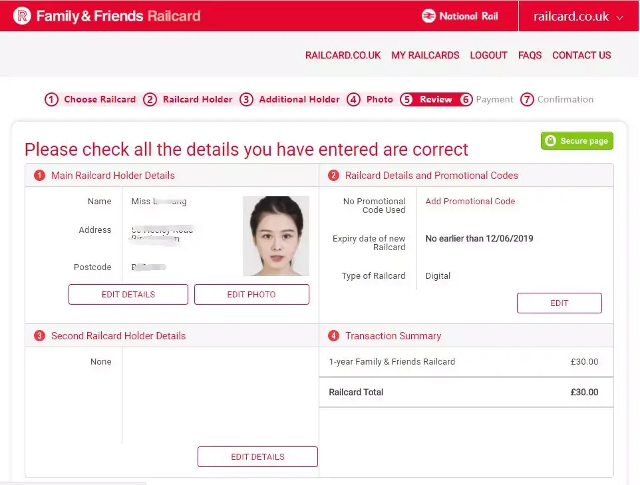Click EDIT DETAILS under the main holder's address
Viewport: 640px width, 485px height.
pos(128,293)
